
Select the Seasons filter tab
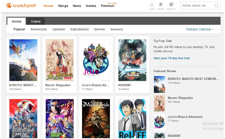pyautogui.click(x=117, y=29)
